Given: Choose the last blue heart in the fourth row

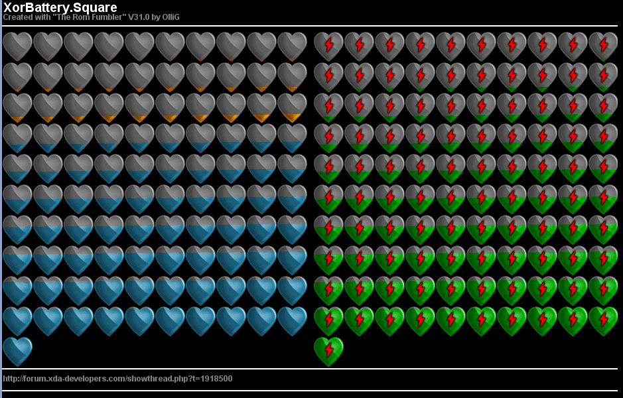Looking at the screenshot, I should pos(293,138).
